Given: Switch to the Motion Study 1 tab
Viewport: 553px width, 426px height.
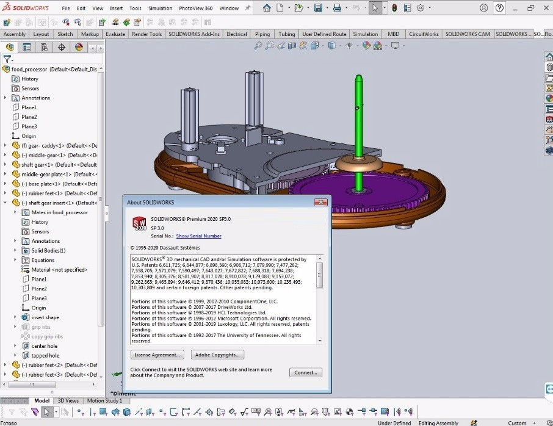Looking at the screenshot, I should click(106, 400).
